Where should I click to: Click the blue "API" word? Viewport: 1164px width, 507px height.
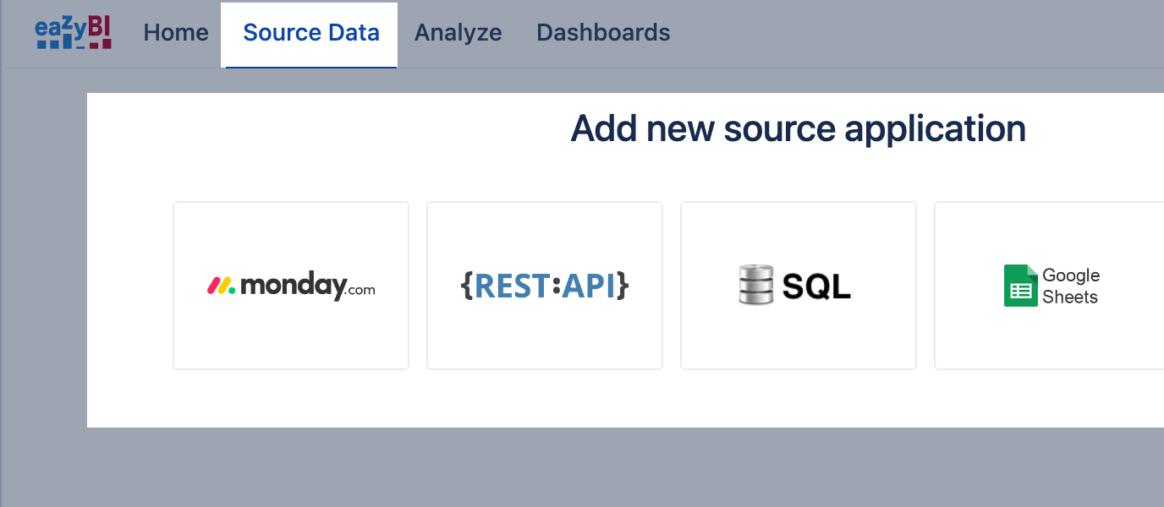589,286
